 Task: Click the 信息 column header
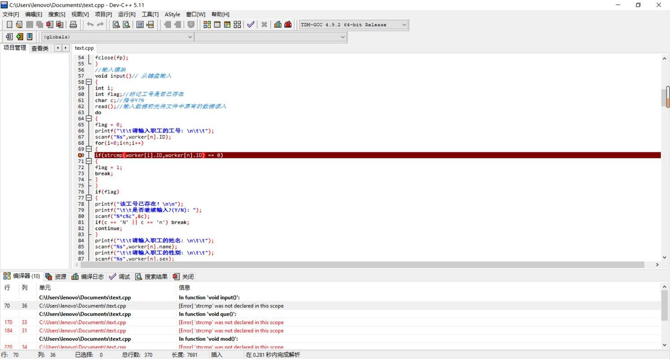tap(184, 288)
